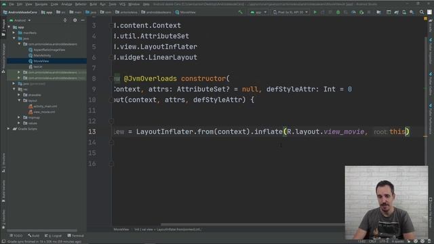Open the AVD Manager toolbar icon

click(x=404, y=12)
